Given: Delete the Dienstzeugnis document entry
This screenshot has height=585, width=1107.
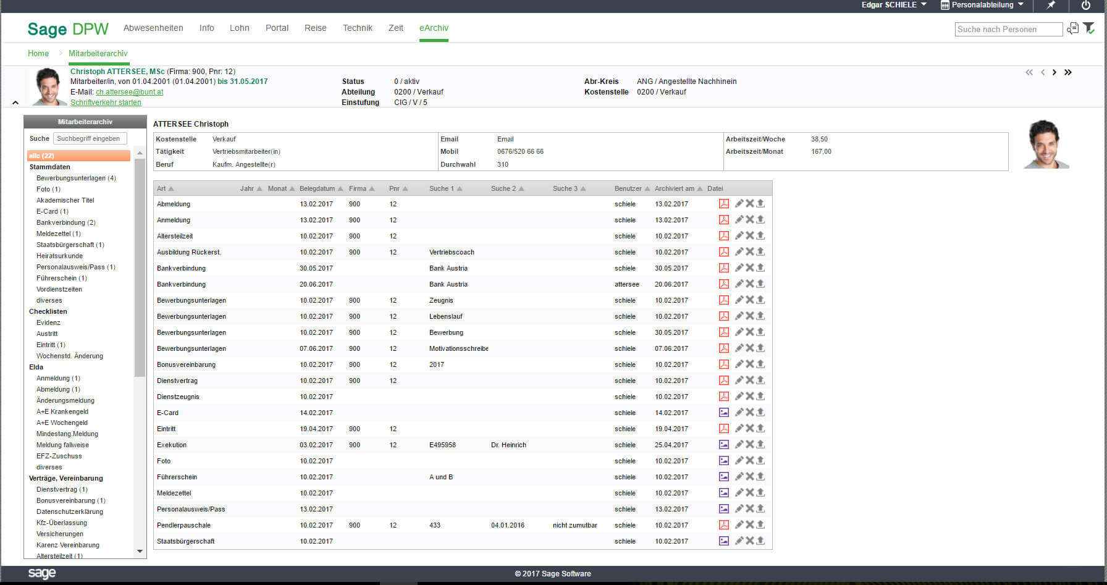Looking at the screenshot, I should [x=749, y=396].
